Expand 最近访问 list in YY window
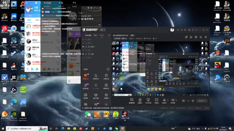This screenshot has height=131, width=234. (73, 60)
